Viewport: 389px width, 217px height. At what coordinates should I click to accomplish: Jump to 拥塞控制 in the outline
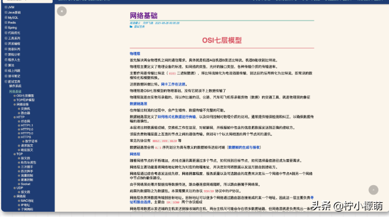[27, 180]
